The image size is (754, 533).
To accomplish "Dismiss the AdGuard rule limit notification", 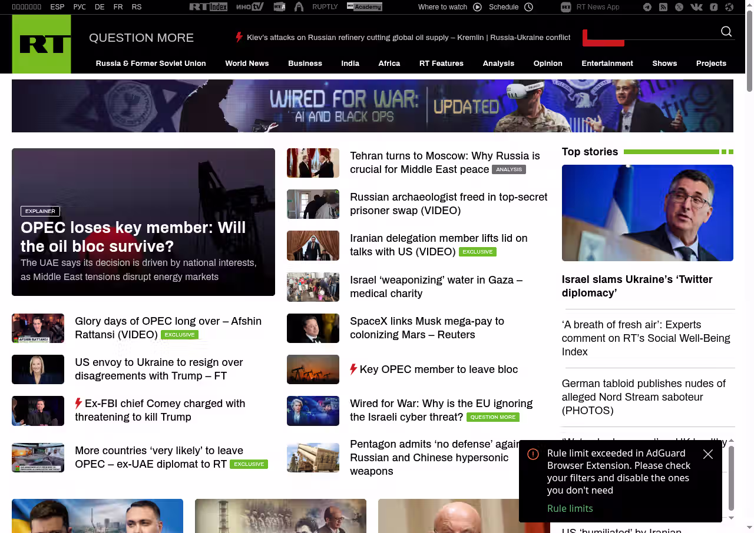I will (708, 454).
